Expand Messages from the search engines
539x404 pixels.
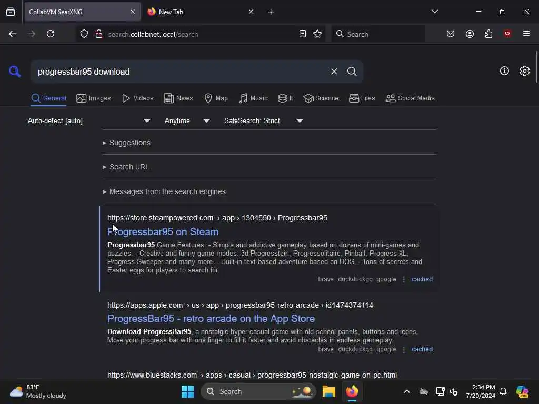[x=164, y=191]
